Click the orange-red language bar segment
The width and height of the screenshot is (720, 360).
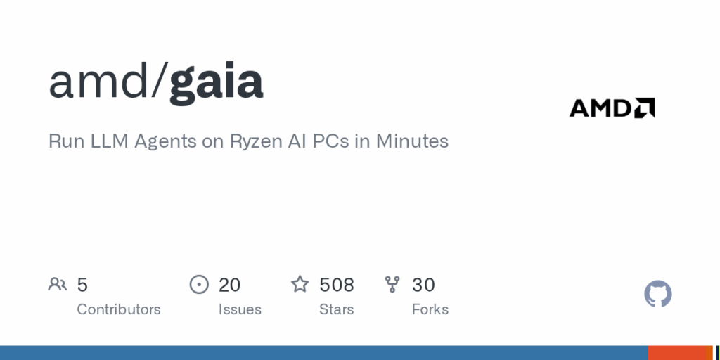(677, 353)
